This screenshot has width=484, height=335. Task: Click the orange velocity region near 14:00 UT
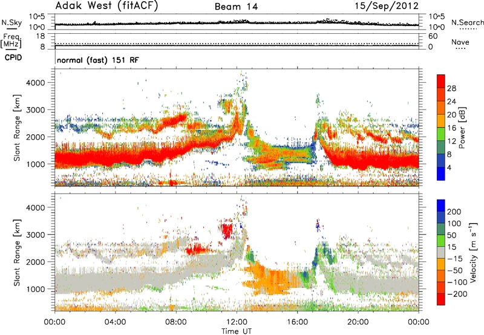coord(272,279)
